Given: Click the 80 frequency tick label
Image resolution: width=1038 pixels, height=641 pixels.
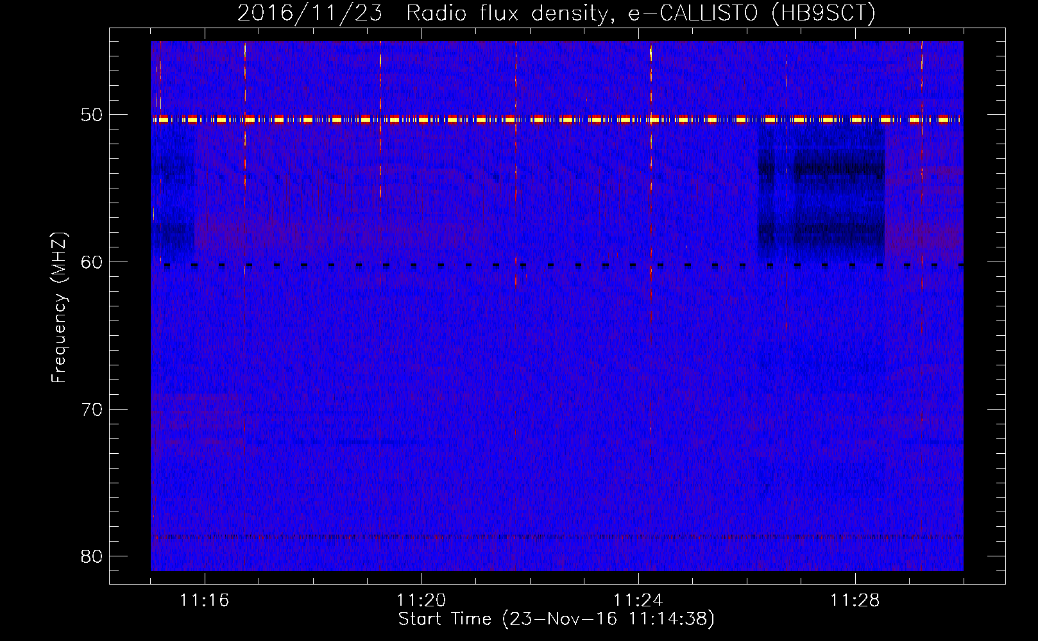Looking at the screenshot, I should (x=92, y=556).
